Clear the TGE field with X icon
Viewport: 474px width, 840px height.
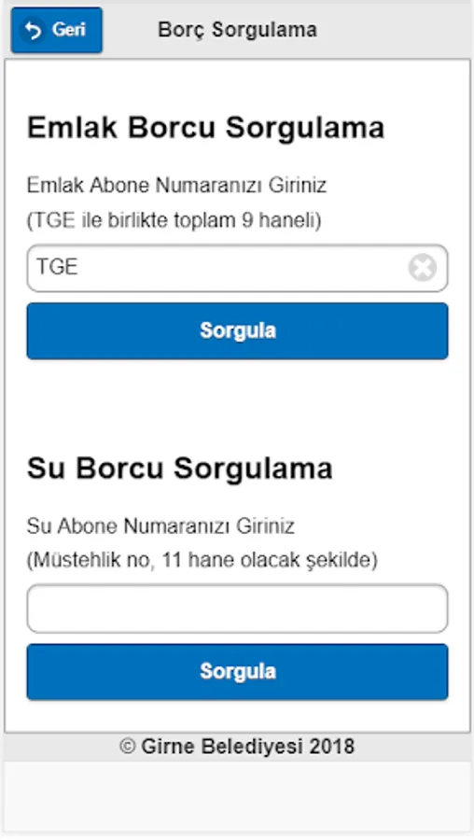point(423,268)
